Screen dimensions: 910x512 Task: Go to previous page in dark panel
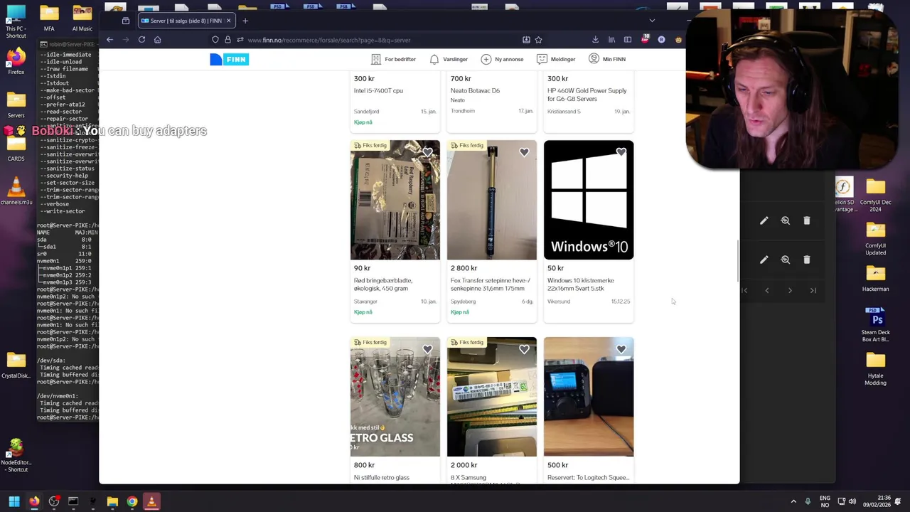767,290
